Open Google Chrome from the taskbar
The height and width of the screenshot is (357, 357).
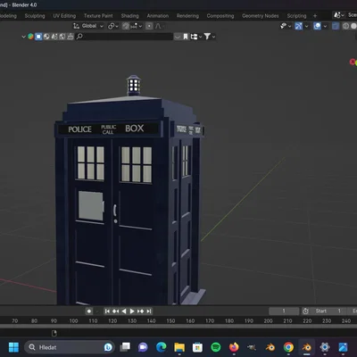click(x=288, y=347)
